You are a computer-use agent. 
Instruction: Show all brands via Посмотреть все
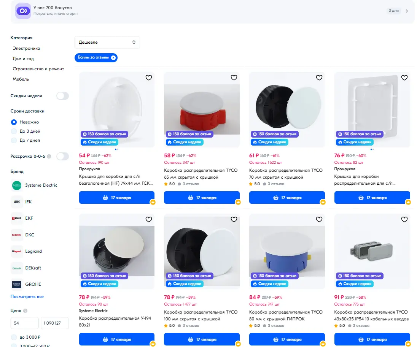click(27, 296)
